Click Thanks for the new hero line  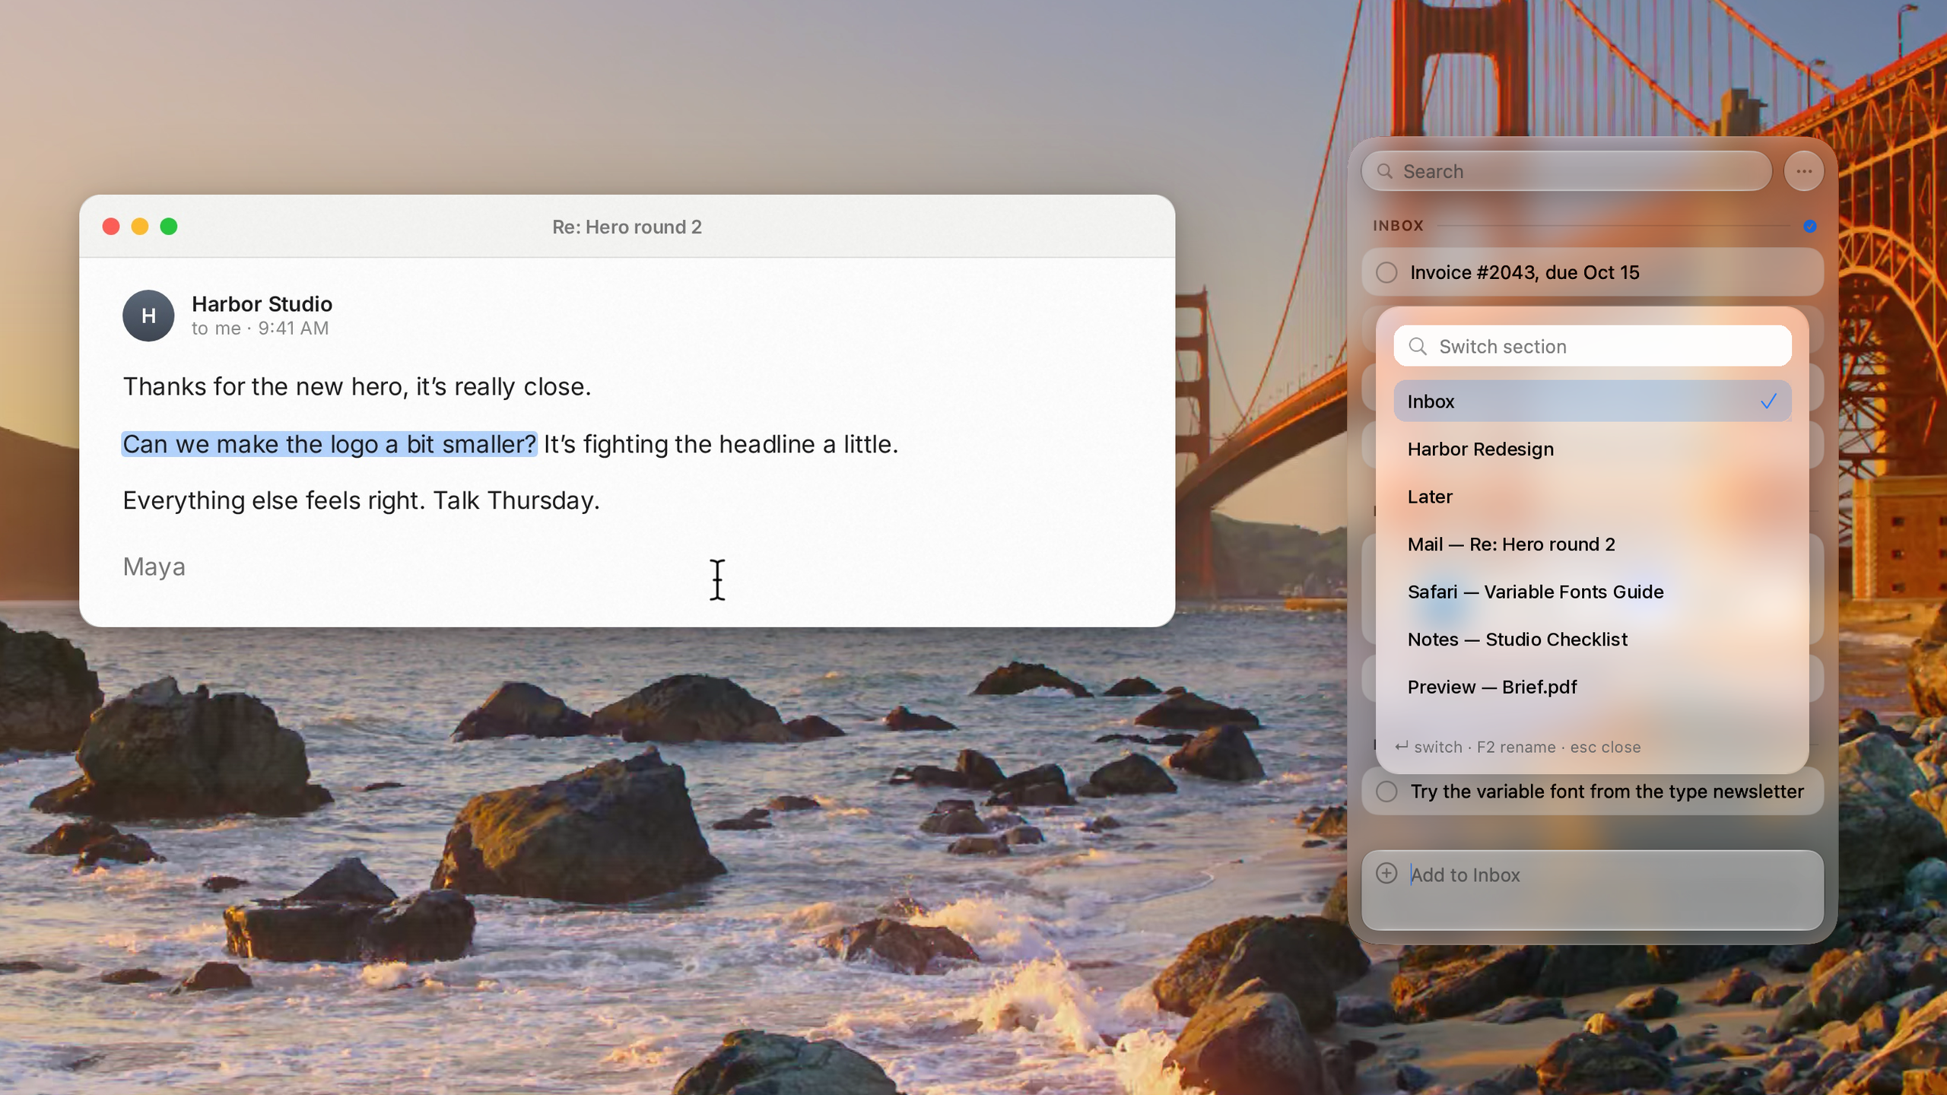pos(357,387)
